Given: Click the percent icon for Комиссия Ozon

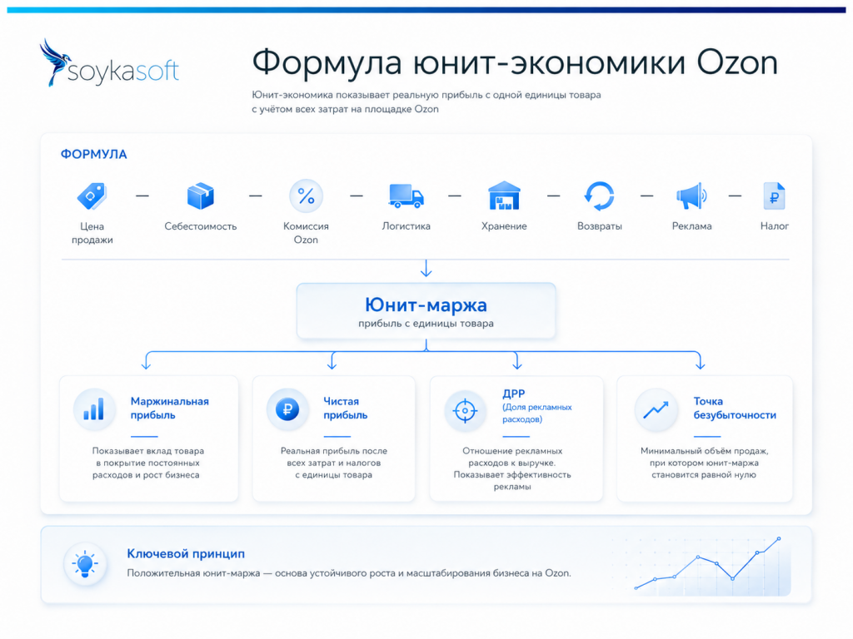Looking at the screenshot, I should [306, 196].
